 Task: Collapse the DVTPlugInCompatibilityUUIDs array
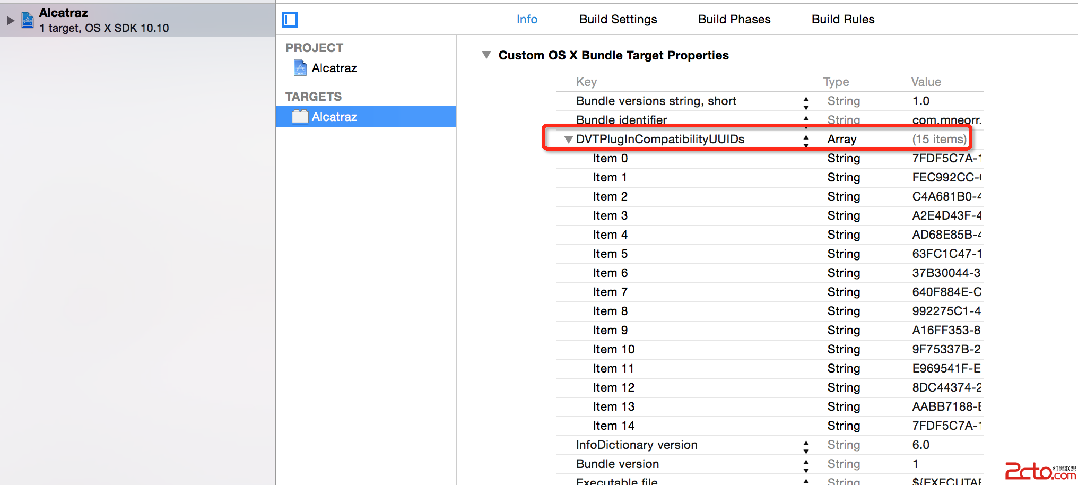(x=569, y=139)
